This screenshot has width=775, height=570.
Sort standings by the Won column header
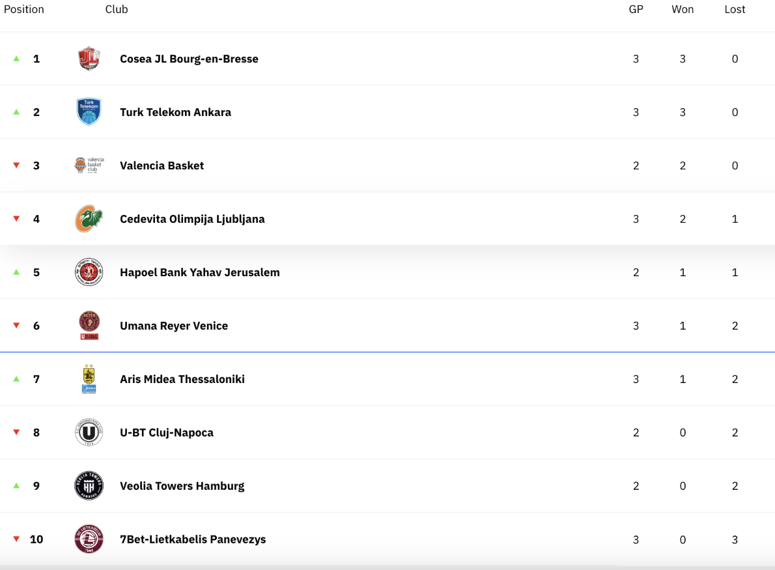(x=683, y=9)
